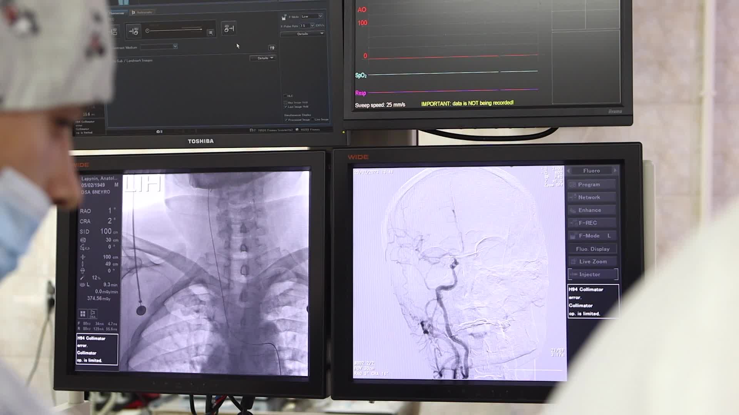The image size is (739, 415).
Task: Open the Network button on the Fluoro panel
Action: tap(592, 197)
